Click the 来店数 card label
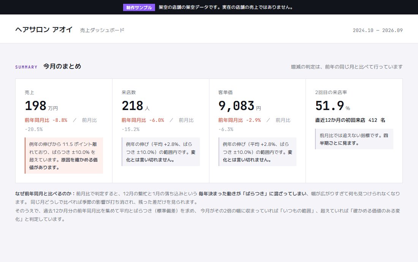Viewport: 418px width, 262px height. pyautogui.click(x=129, y=93)
